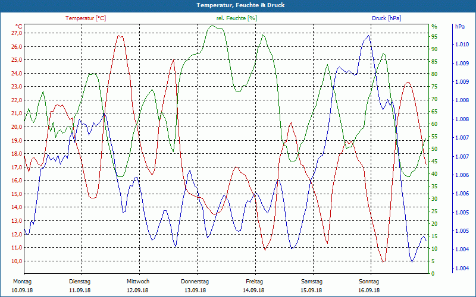Viewport: 476px width, 297px height.
Task: Click the "18,0" temperature axis value
Action: pos(17,154)
